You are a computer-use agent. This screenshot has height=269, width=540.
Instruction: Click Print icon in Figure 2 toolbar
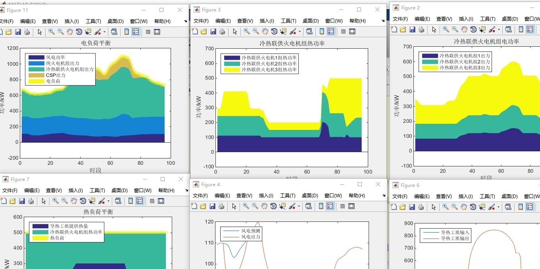click(421, 29)
